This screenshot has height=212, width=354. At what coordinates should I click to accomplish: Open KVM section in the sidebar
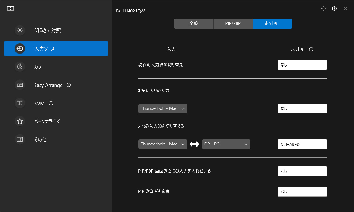tap(56, 103)
